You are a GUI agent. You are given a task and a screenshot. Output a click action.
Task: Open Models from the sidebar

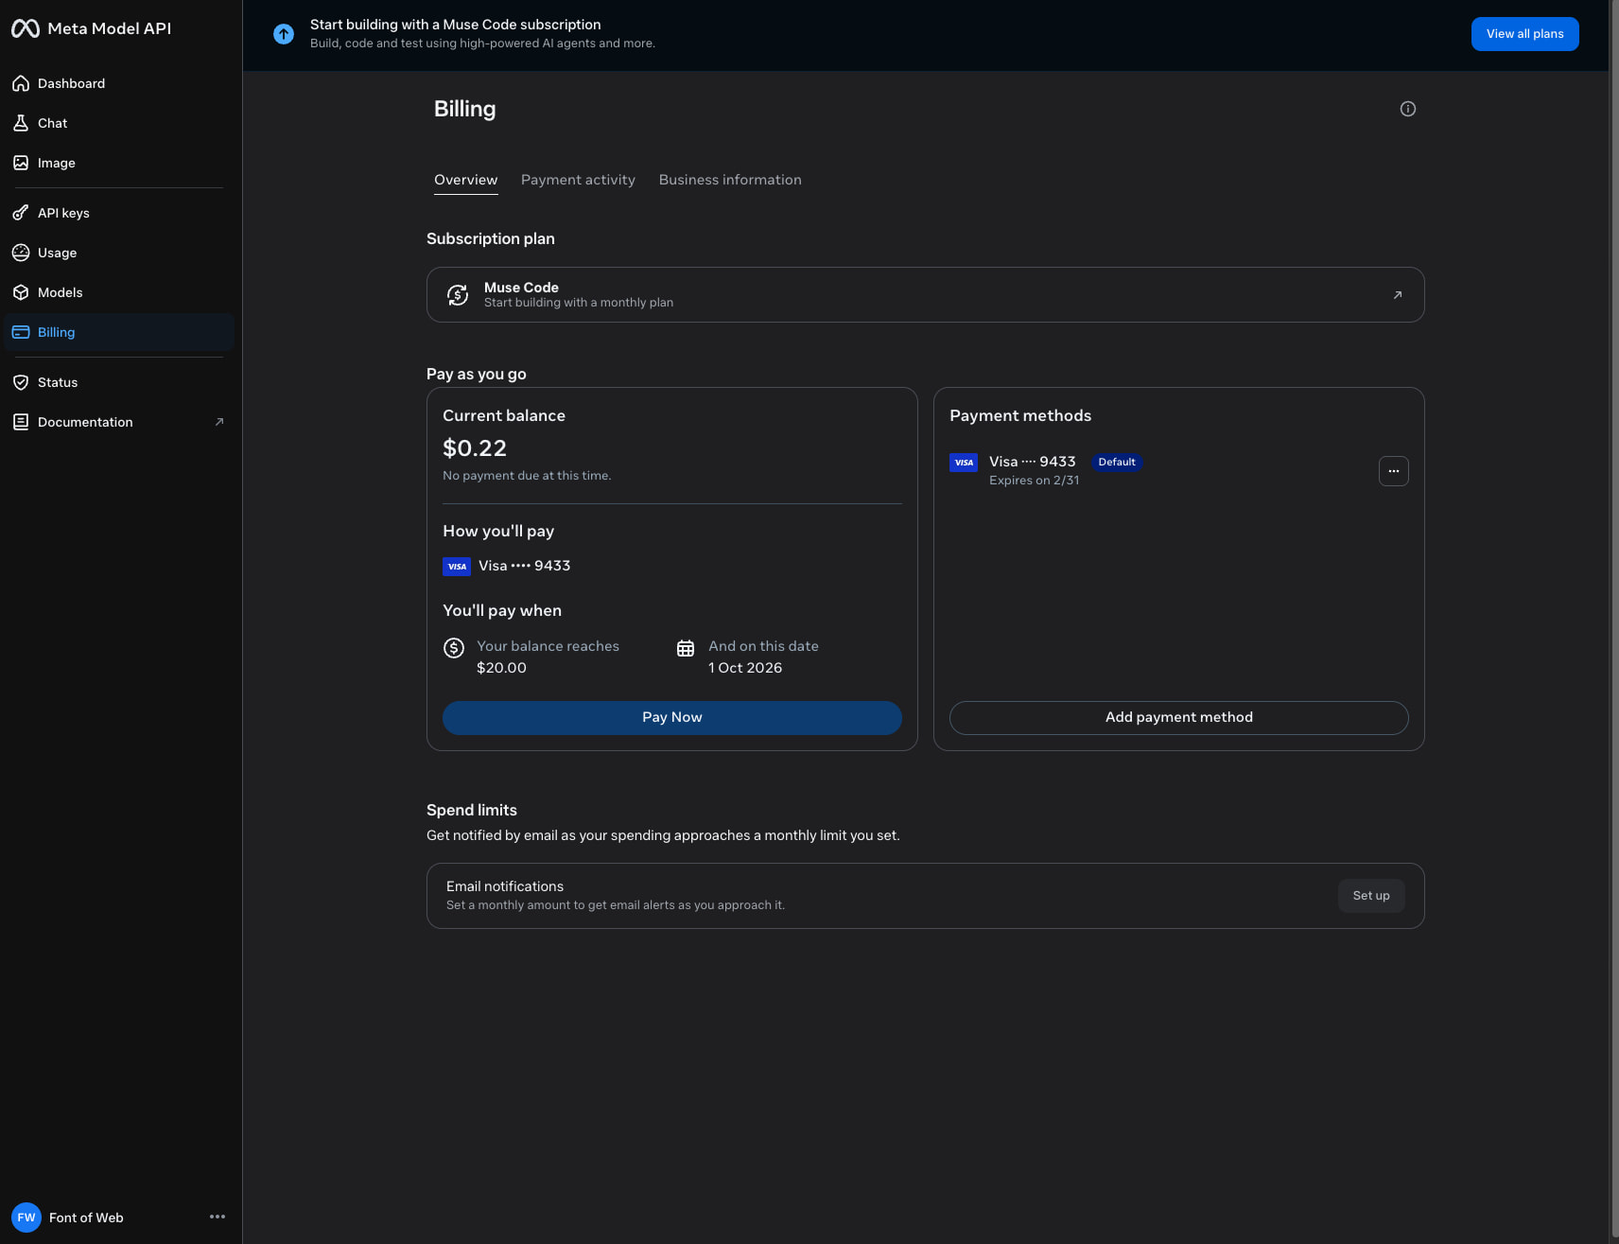pyautogui.click(x=119, y=292)
